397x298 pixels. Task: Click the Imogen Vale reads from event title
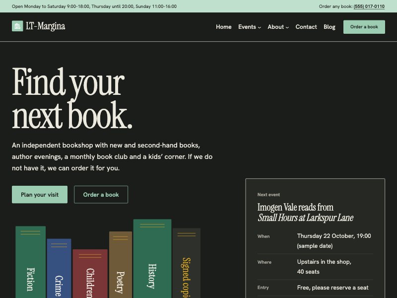[x=306, y=213]
